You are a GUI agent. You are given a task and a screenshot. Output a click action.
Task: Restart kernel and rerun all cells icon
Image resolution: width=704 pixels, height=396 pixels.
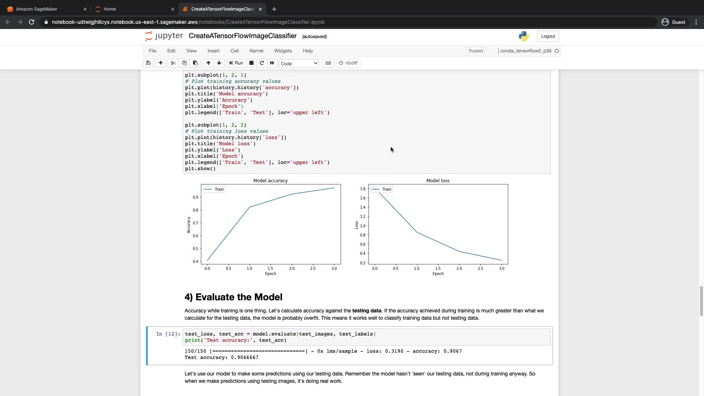[272, 63]
